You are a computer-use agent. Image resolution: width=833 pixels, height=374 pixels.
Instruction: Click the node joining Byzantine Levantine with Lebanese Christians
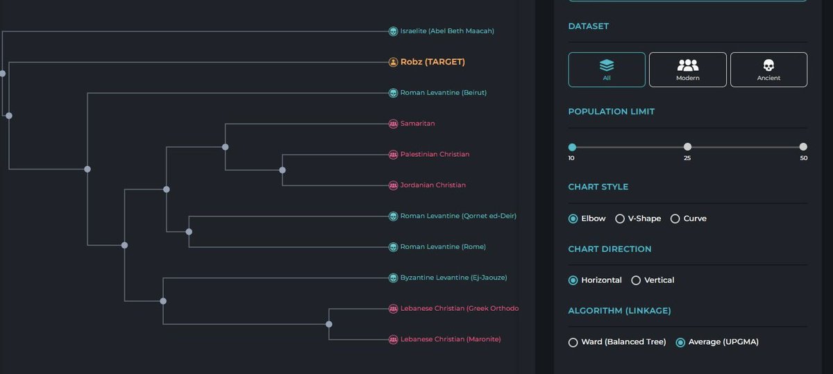163,301
